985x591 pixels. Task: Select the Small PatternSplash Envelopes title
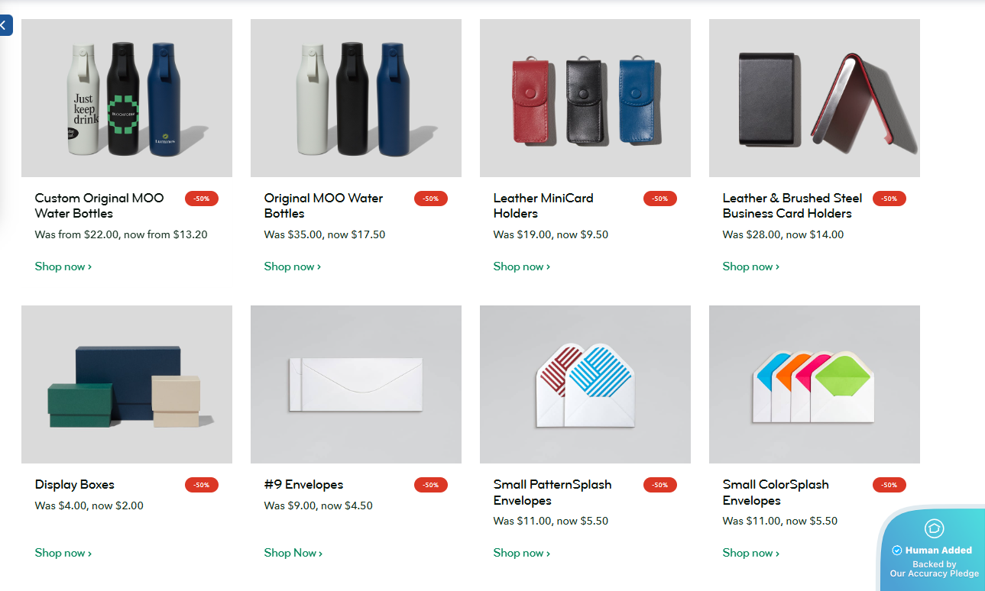tap(552, 492)
